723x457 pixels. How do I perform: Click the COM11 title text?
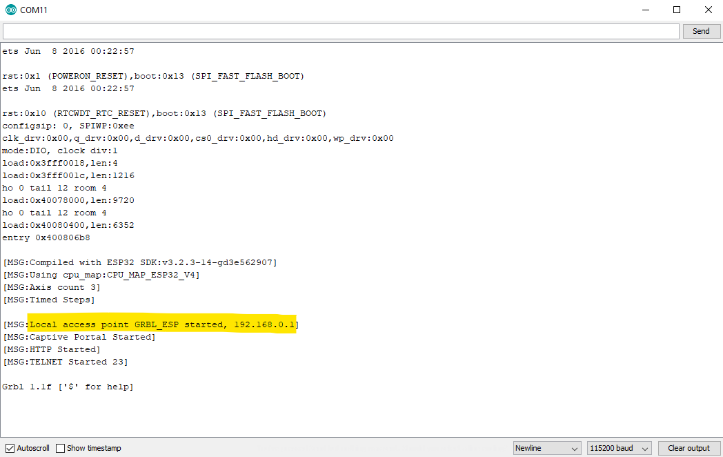36,10
